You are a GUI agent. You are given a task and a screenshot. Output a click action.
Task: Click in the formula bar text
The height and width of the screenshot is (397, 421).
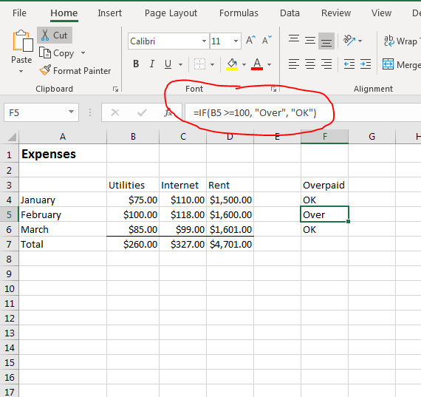[x=255, y=112]
